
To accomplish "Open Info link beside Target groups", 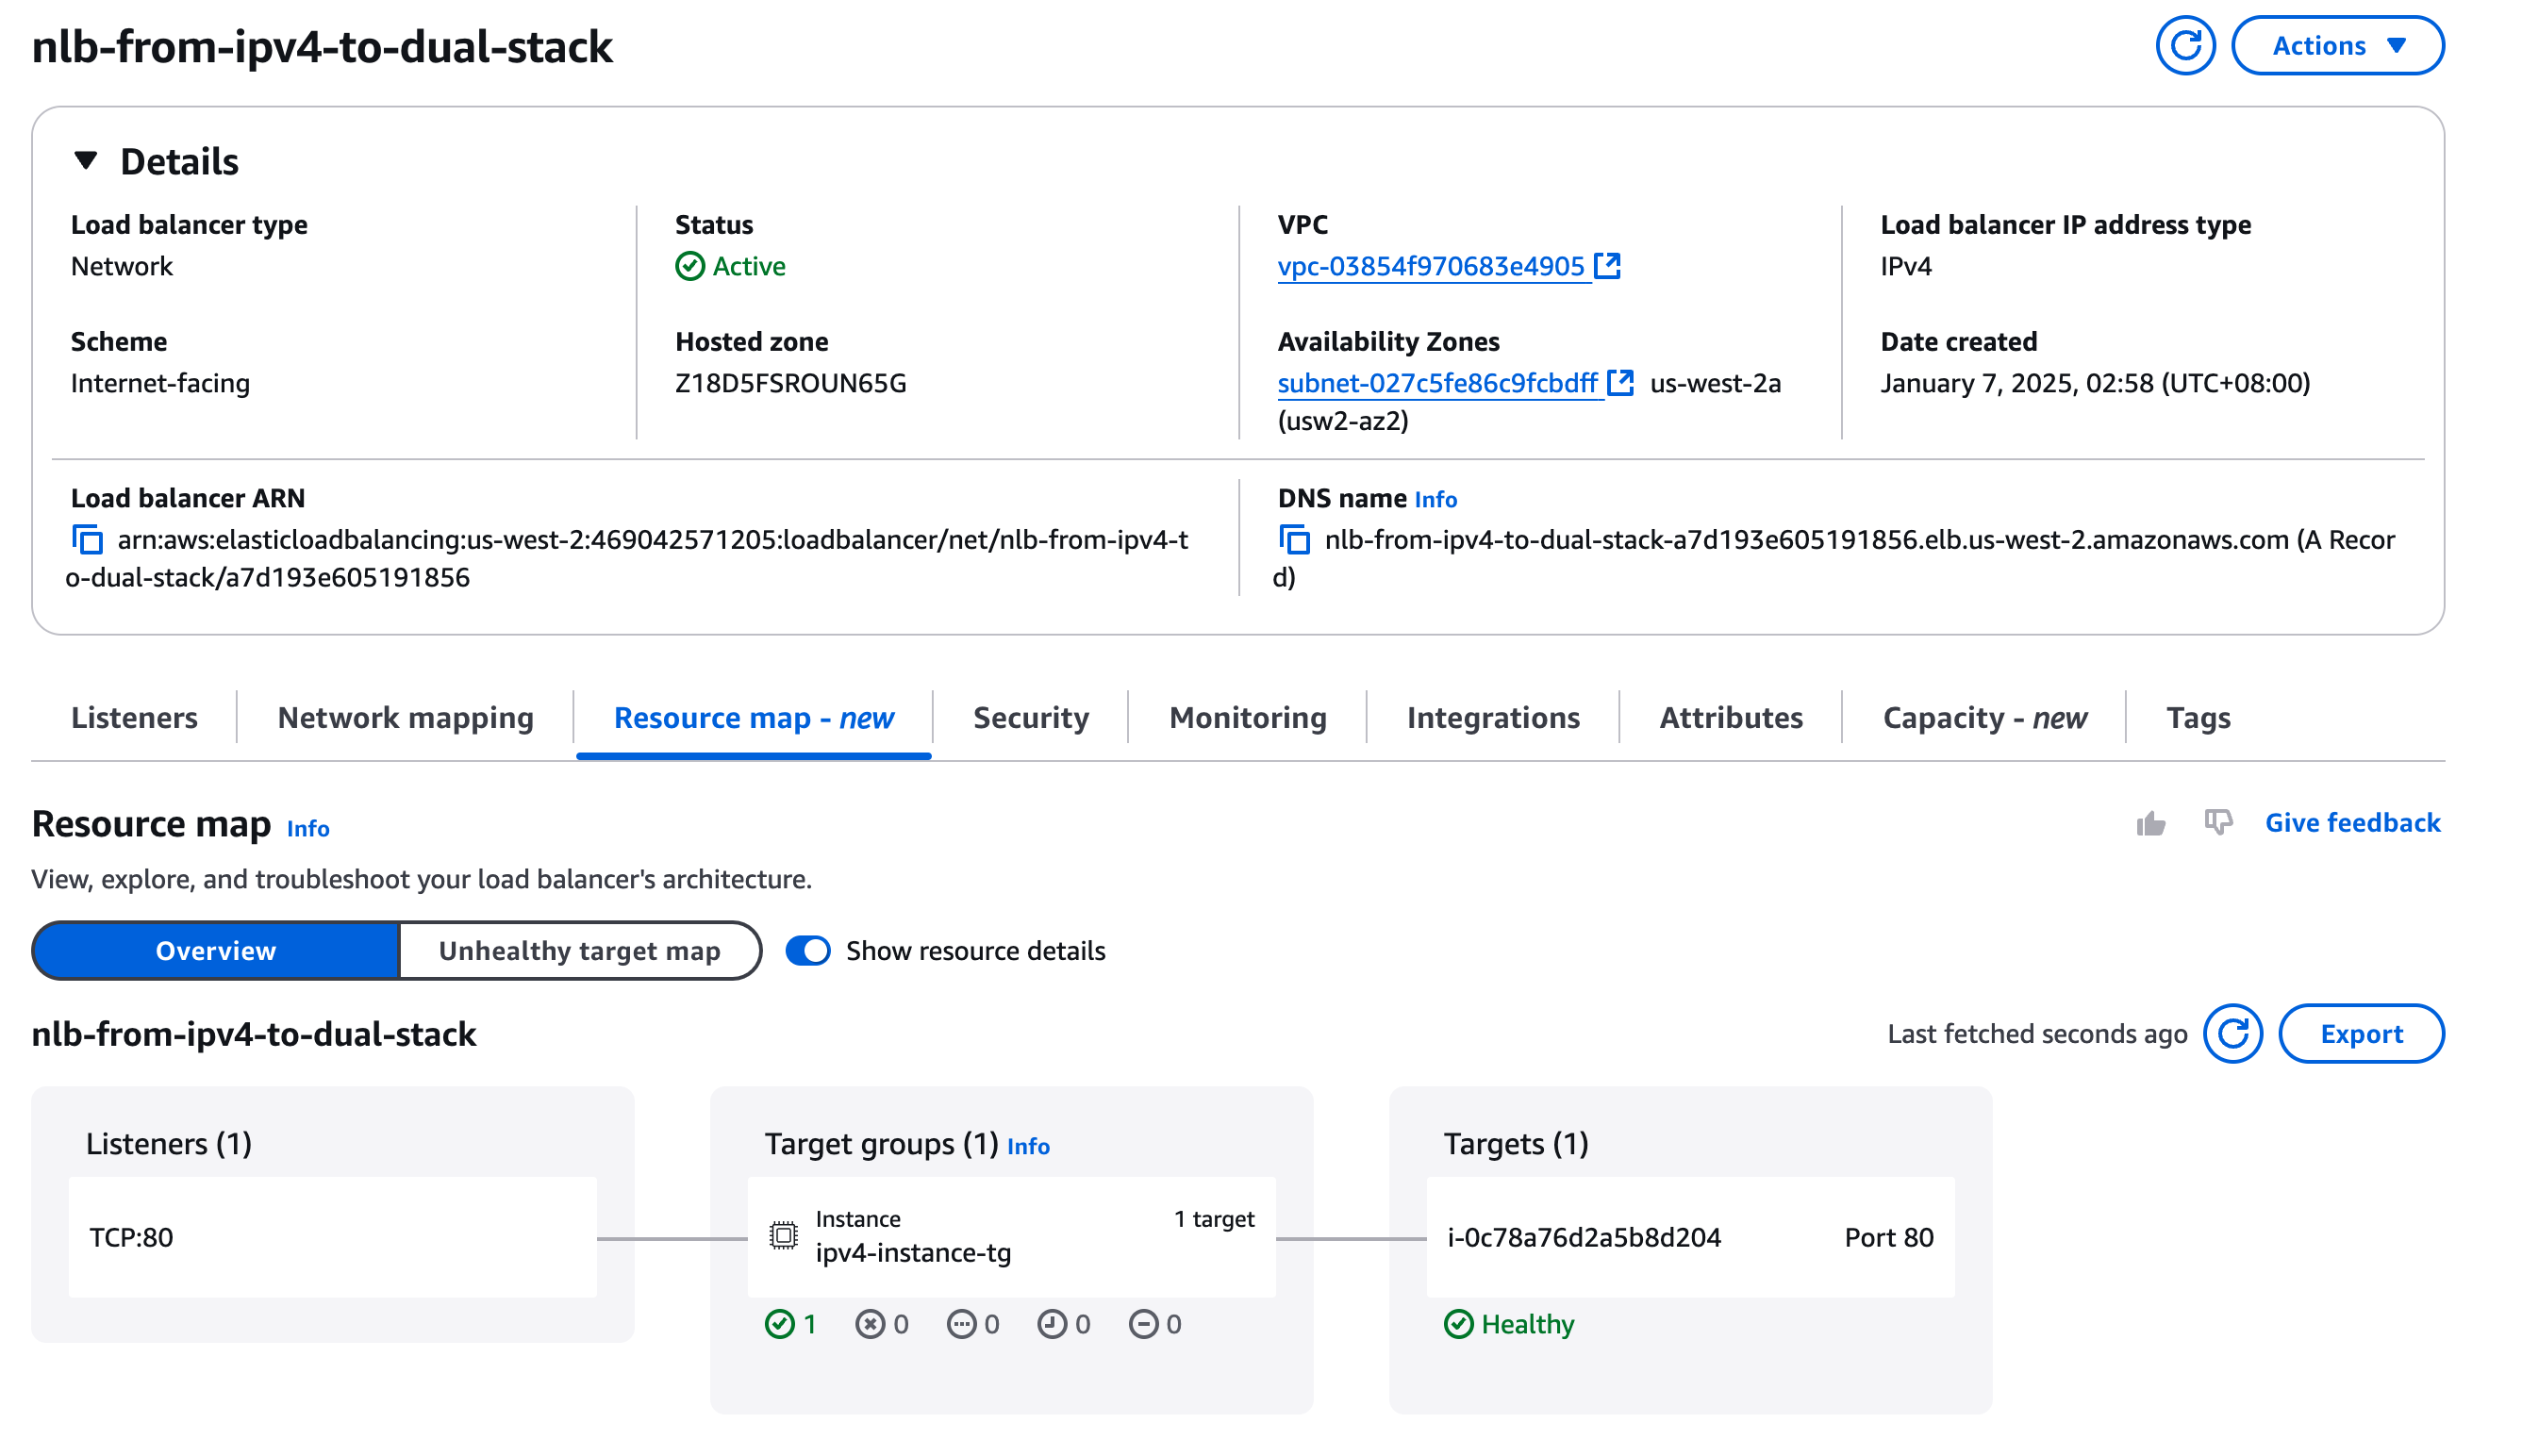I will (x=1028, y=1147).
